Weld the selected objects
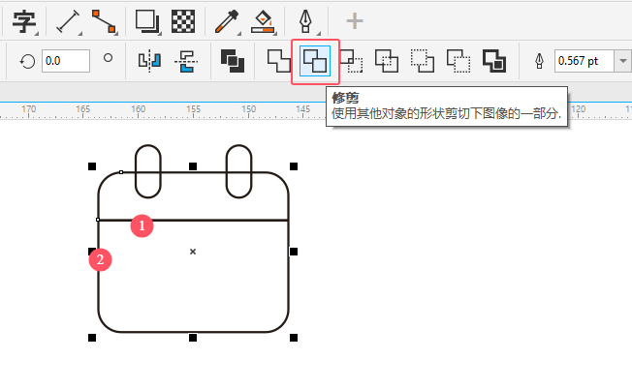The width and height of the screenshot is (632, 389). [279, 61]
